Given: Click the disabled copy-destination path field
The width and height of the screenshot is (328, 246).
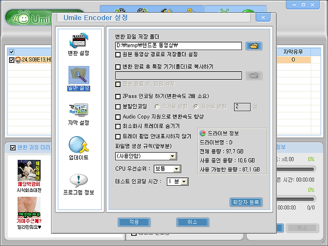Looking at the screenshot, I should tap(179, 76).
